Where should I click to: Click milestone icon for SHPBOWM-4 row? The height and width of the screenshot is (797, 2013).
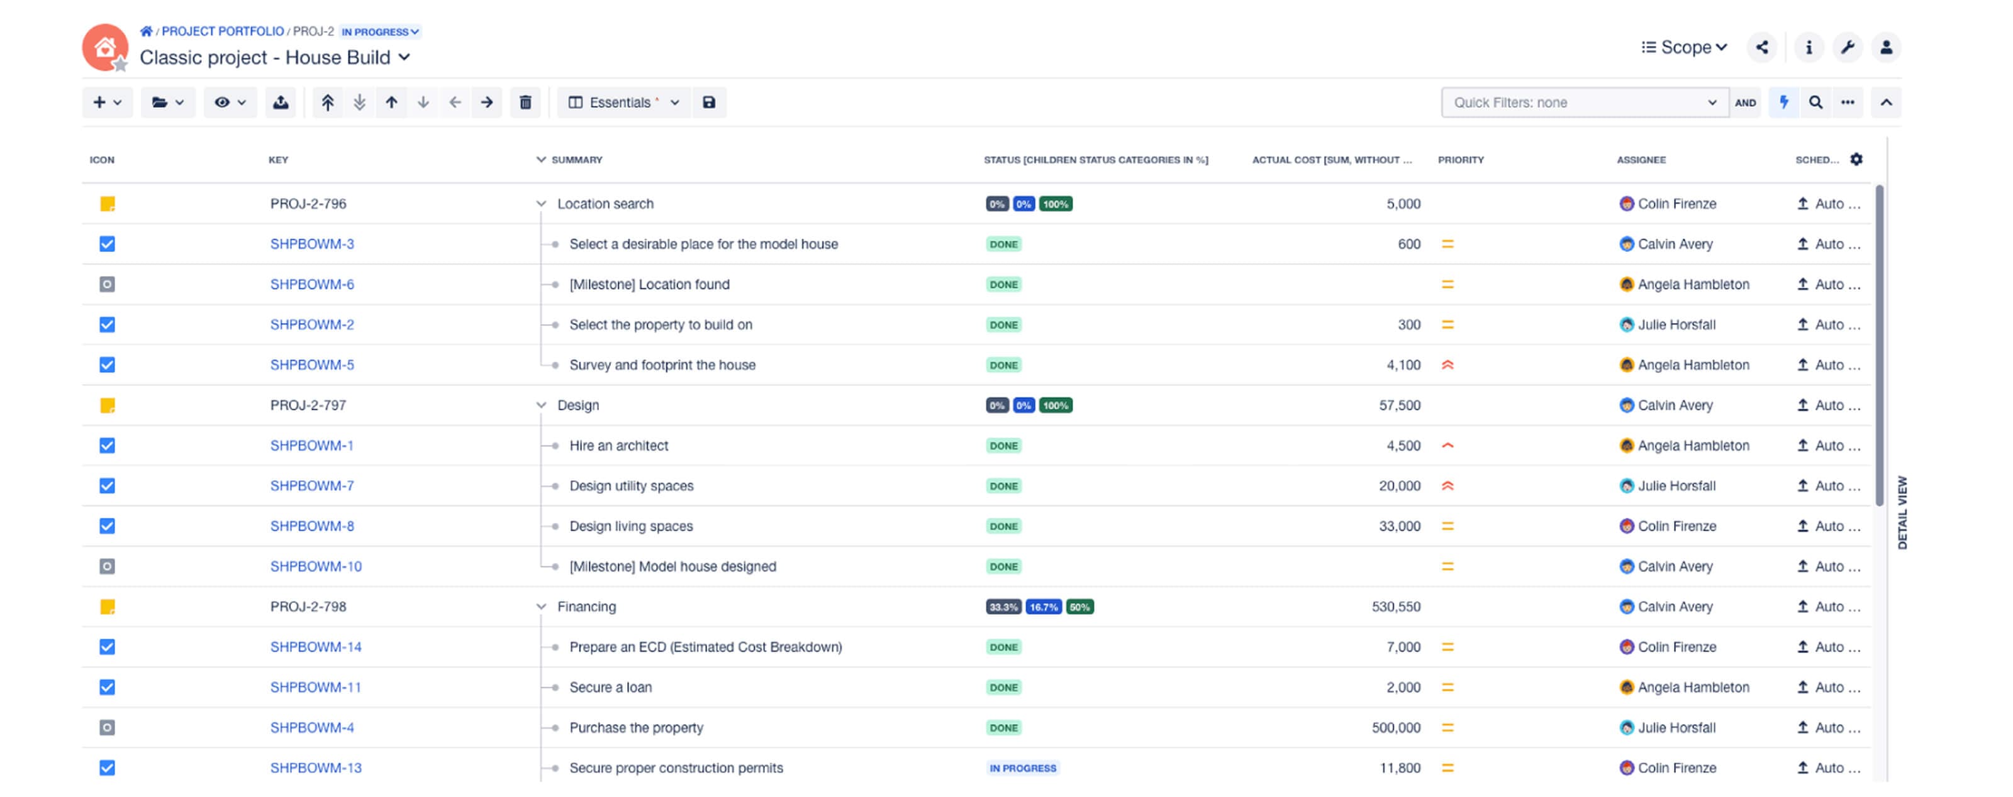pyautogui.click(x=107, y=727)
